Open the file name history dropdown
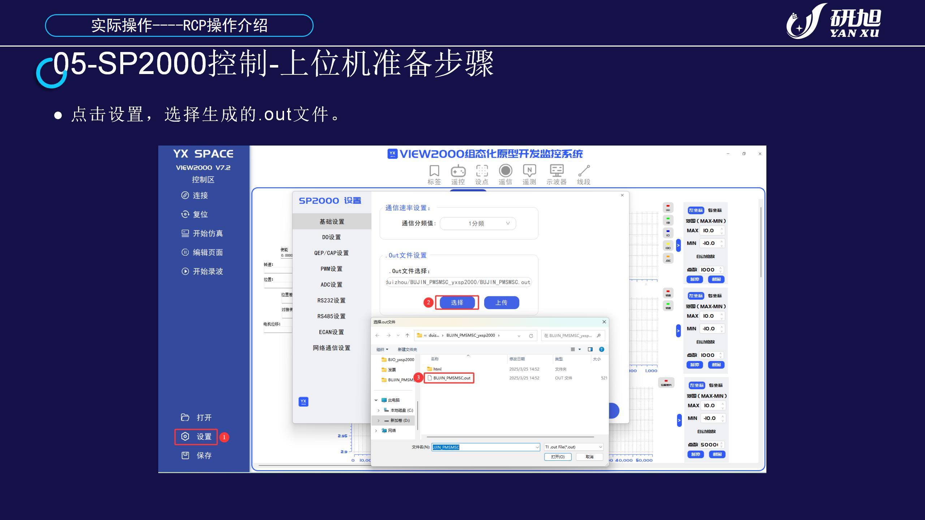Viewport: 925px width, 520px height. 537,447
